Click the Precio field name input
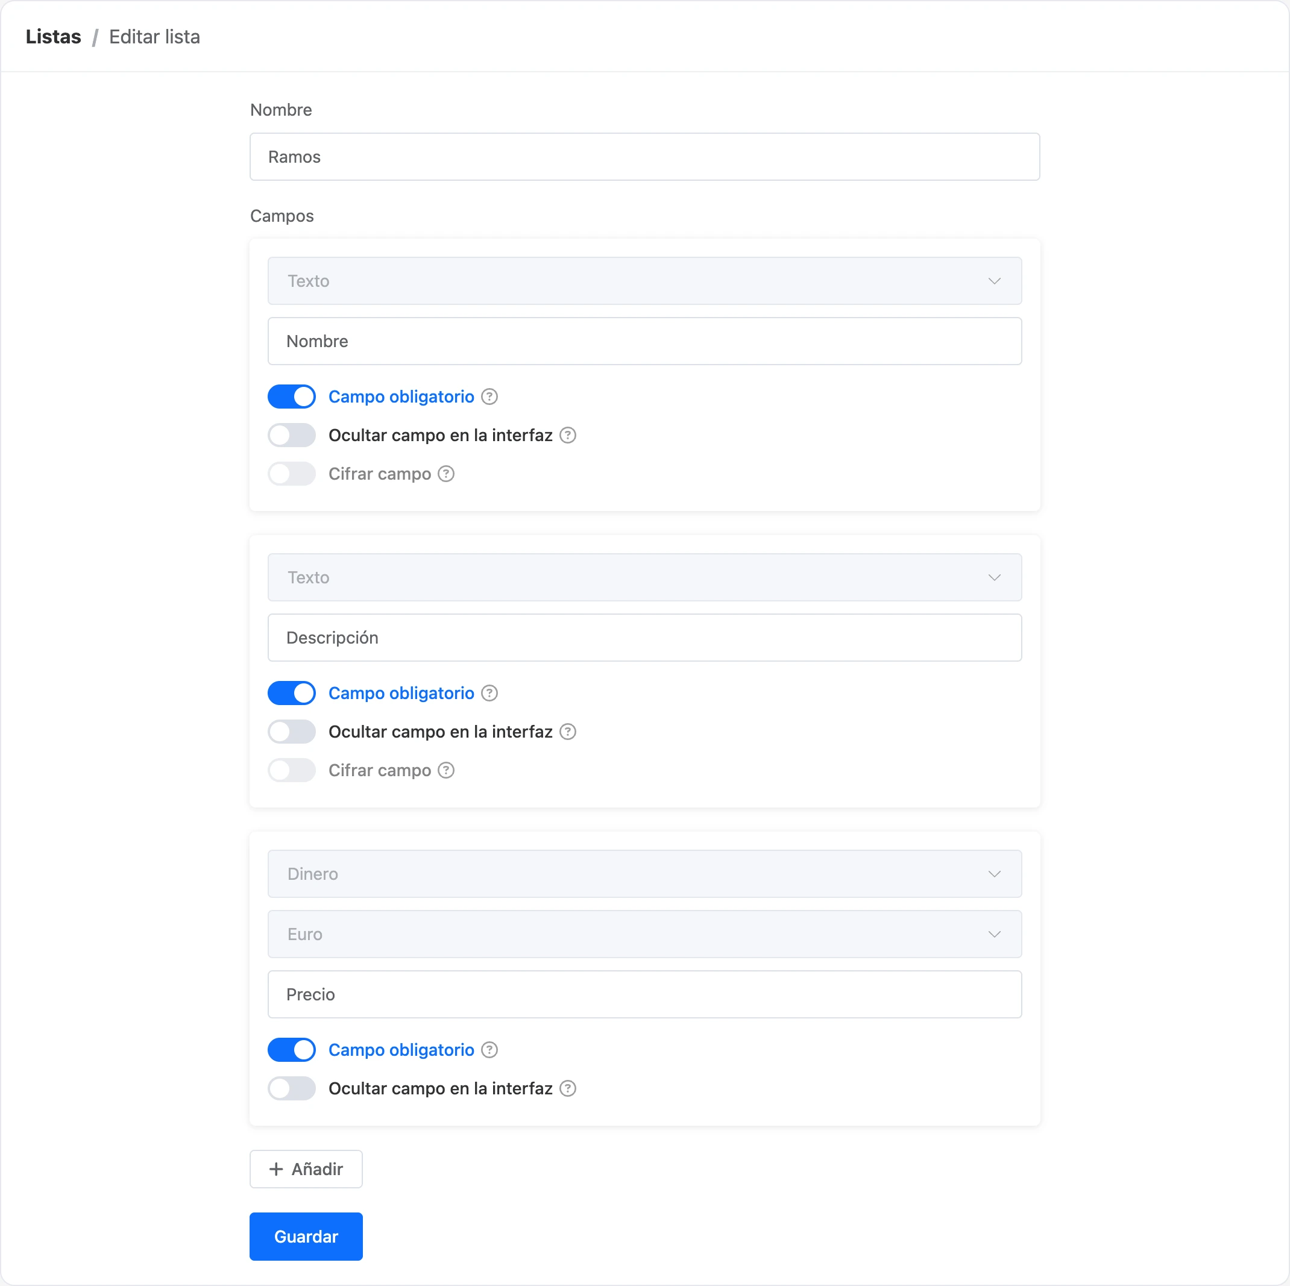Image resolution: width=1290 pixels, height=1286 pixels. coord(644,994)
